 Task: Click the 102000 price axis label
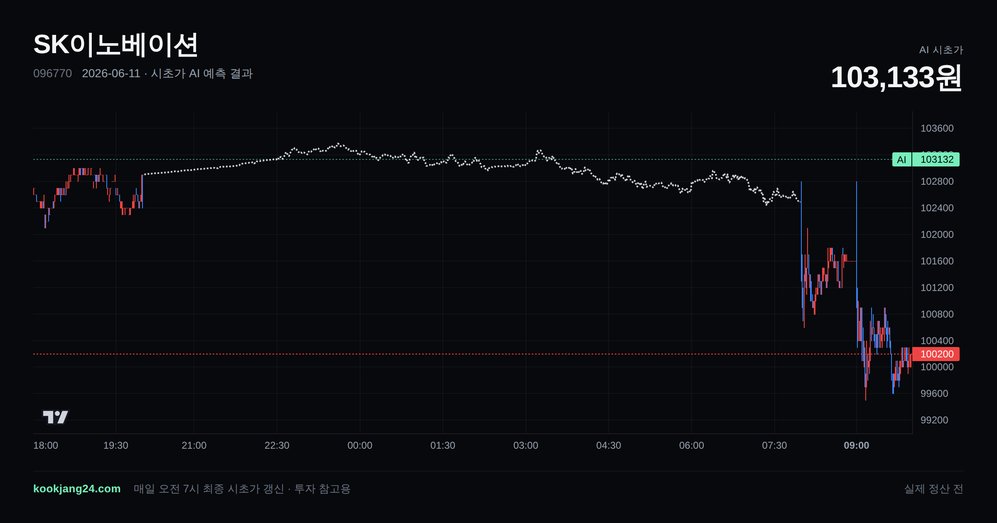tap(937, 235)
